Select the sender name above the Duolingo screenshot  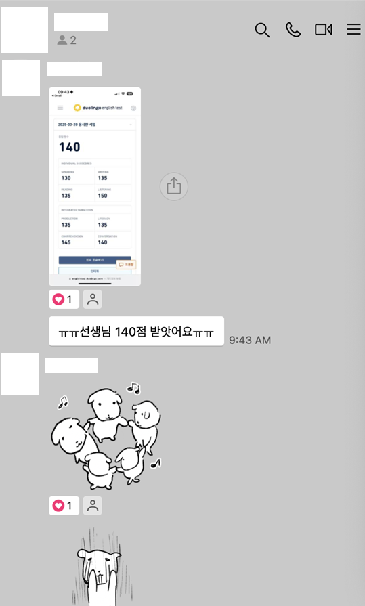tap(74, 69)
